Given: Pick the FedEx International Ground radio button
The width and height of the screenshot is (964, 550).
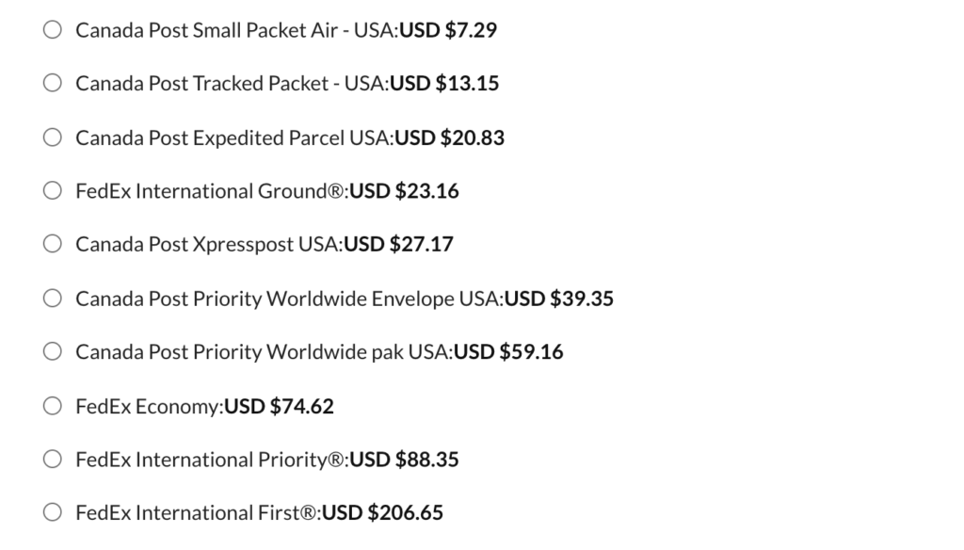Looking at the screenshot, I should [53, 191].
